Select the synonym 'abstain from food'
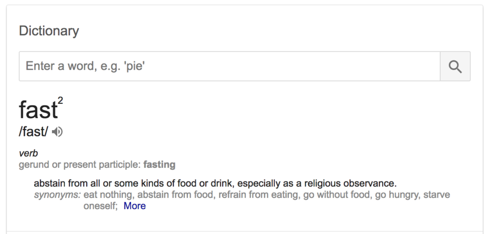The image size is (488, 234). point(175,195)
